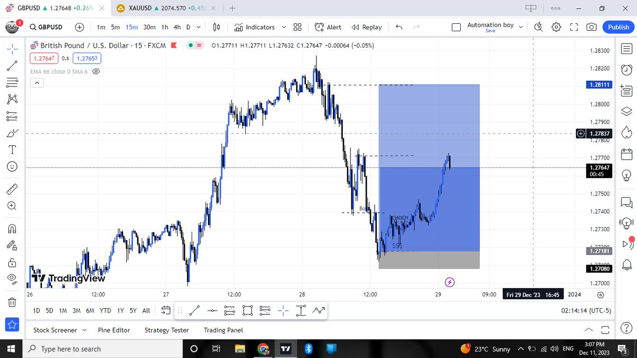
Task: Set date range to YTD
Action: (x=105, y=311)
